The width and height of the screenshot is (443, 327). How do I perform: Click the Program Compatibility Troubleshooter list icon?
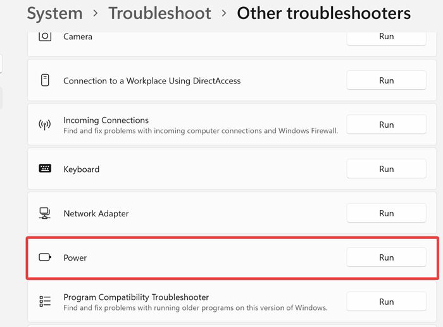coord(45,301)
